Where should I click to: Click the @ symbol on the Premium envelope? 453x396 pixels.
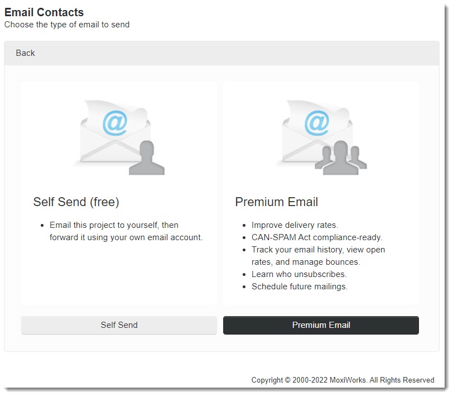tap(317, 122)
